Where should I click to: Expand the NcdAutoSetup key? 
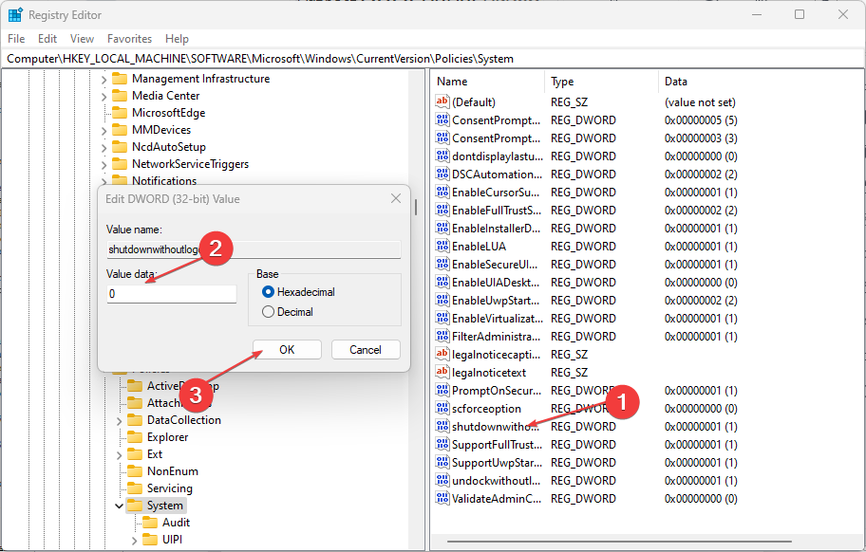click(104, 148)
